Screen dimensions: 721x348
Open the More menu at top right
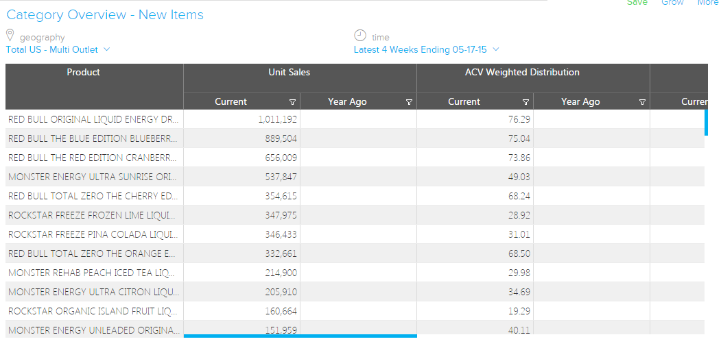click(x=707, y=3)
